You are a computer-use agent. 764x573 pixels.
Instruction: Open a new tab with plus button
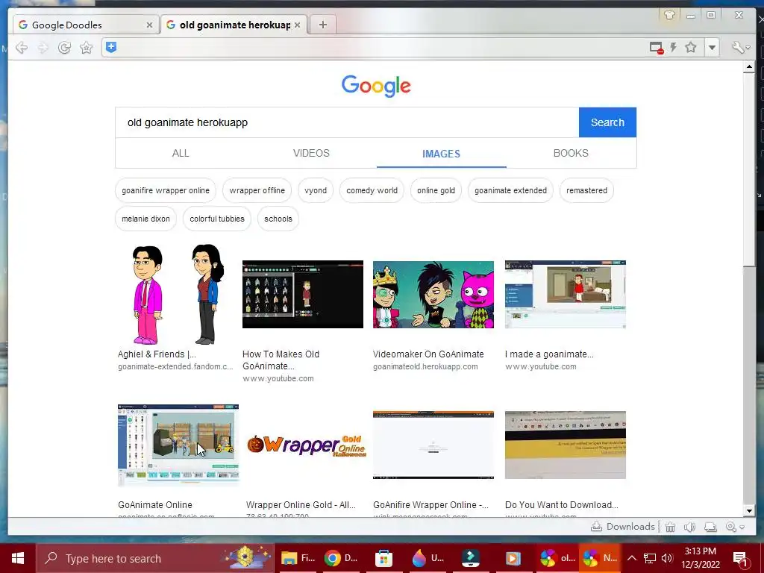[322, 25]
